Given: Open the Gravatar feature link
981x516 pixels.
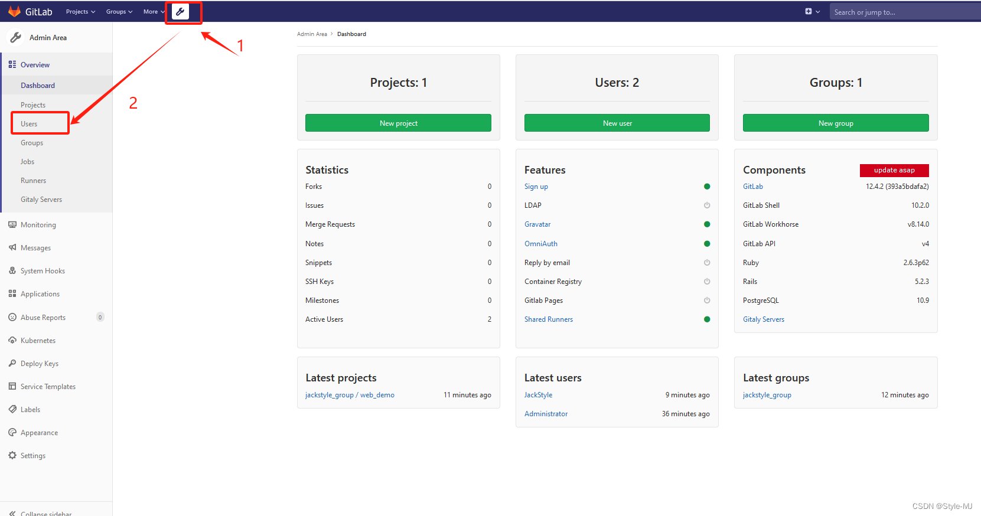Looking at the screenshot, I should 537,224.
